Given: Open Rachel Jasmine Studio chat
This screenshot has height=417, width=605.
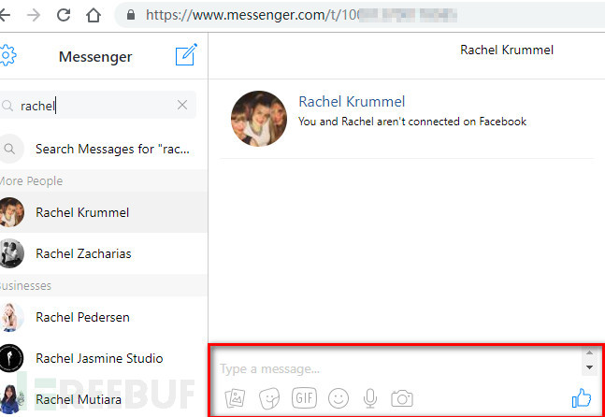Looking at the screenshot, I should (x=104, y=358).
